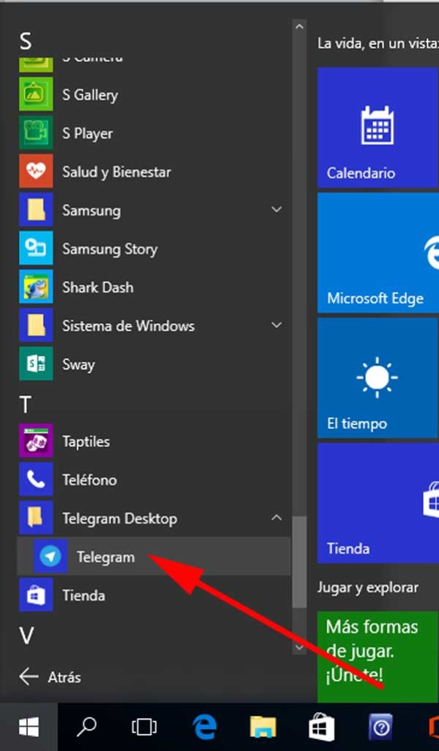Viewport: 439px width, 751px height.
Task: Select the Teléfono label
Action: [89, 480]
